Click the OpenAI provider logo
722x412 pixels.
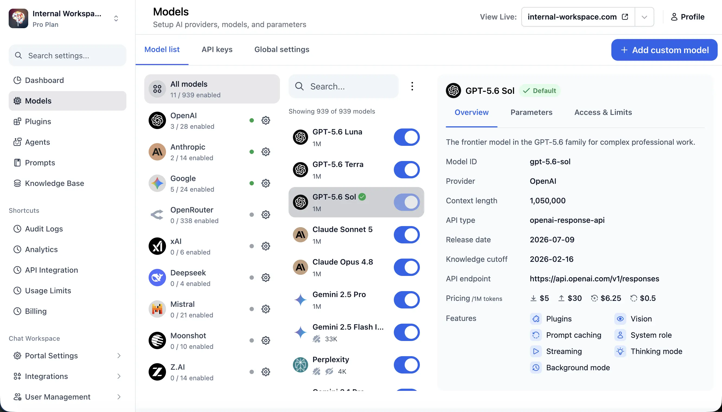(157, 121)
